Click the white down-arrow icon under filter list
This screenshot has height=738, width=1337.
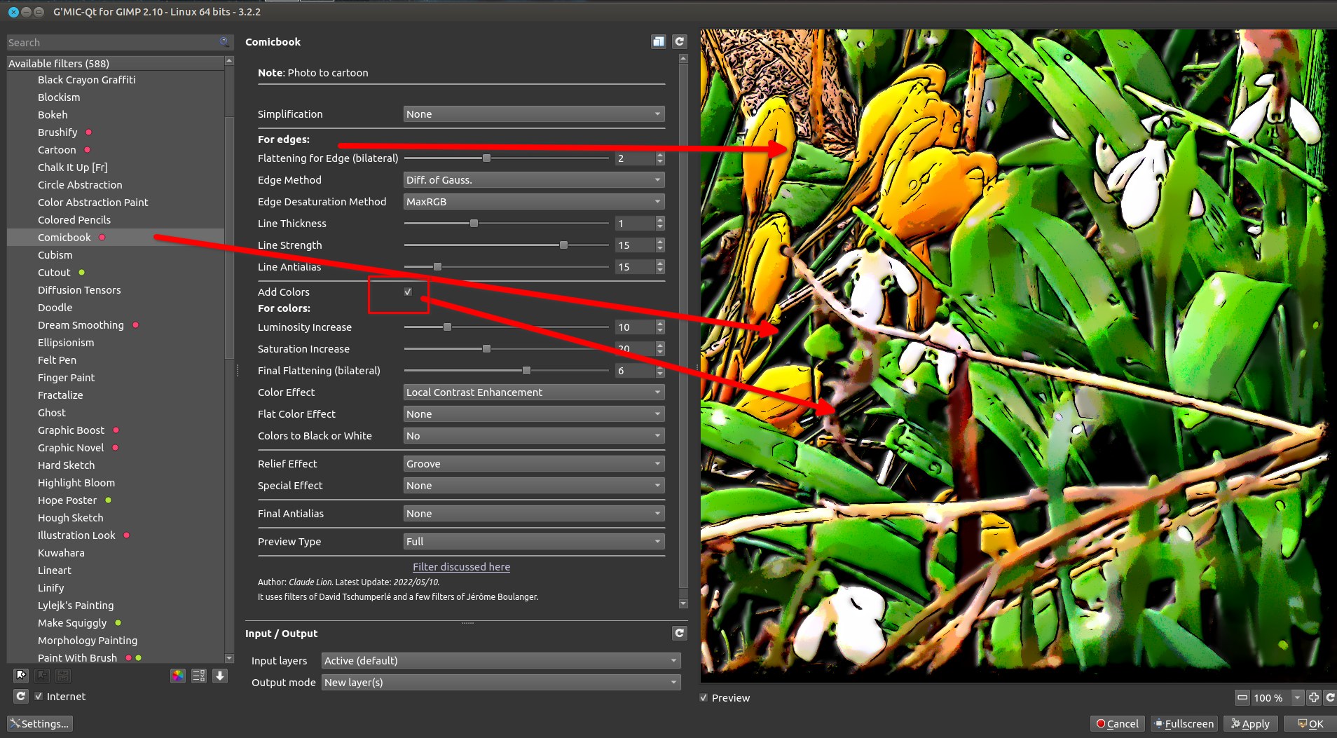point(220,676)
